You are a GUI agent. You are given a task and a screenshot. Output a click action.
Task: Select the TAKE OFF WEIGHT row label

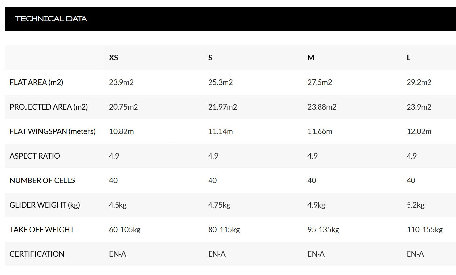pos(42,230)
